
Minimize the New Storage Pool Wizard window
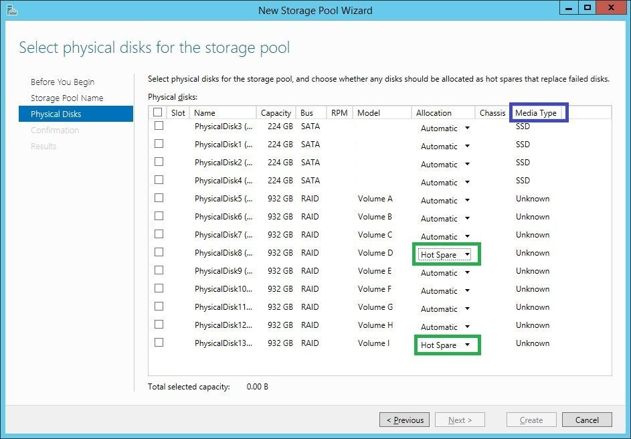pyautogui.click(x=569, y=7)
